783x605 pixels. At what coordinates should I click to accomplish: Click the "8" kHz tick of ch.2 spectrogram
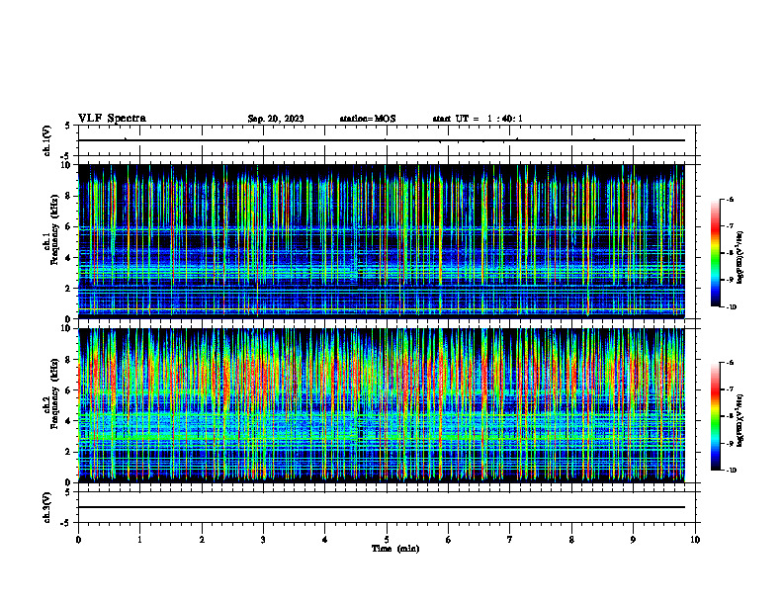point(68,360)
